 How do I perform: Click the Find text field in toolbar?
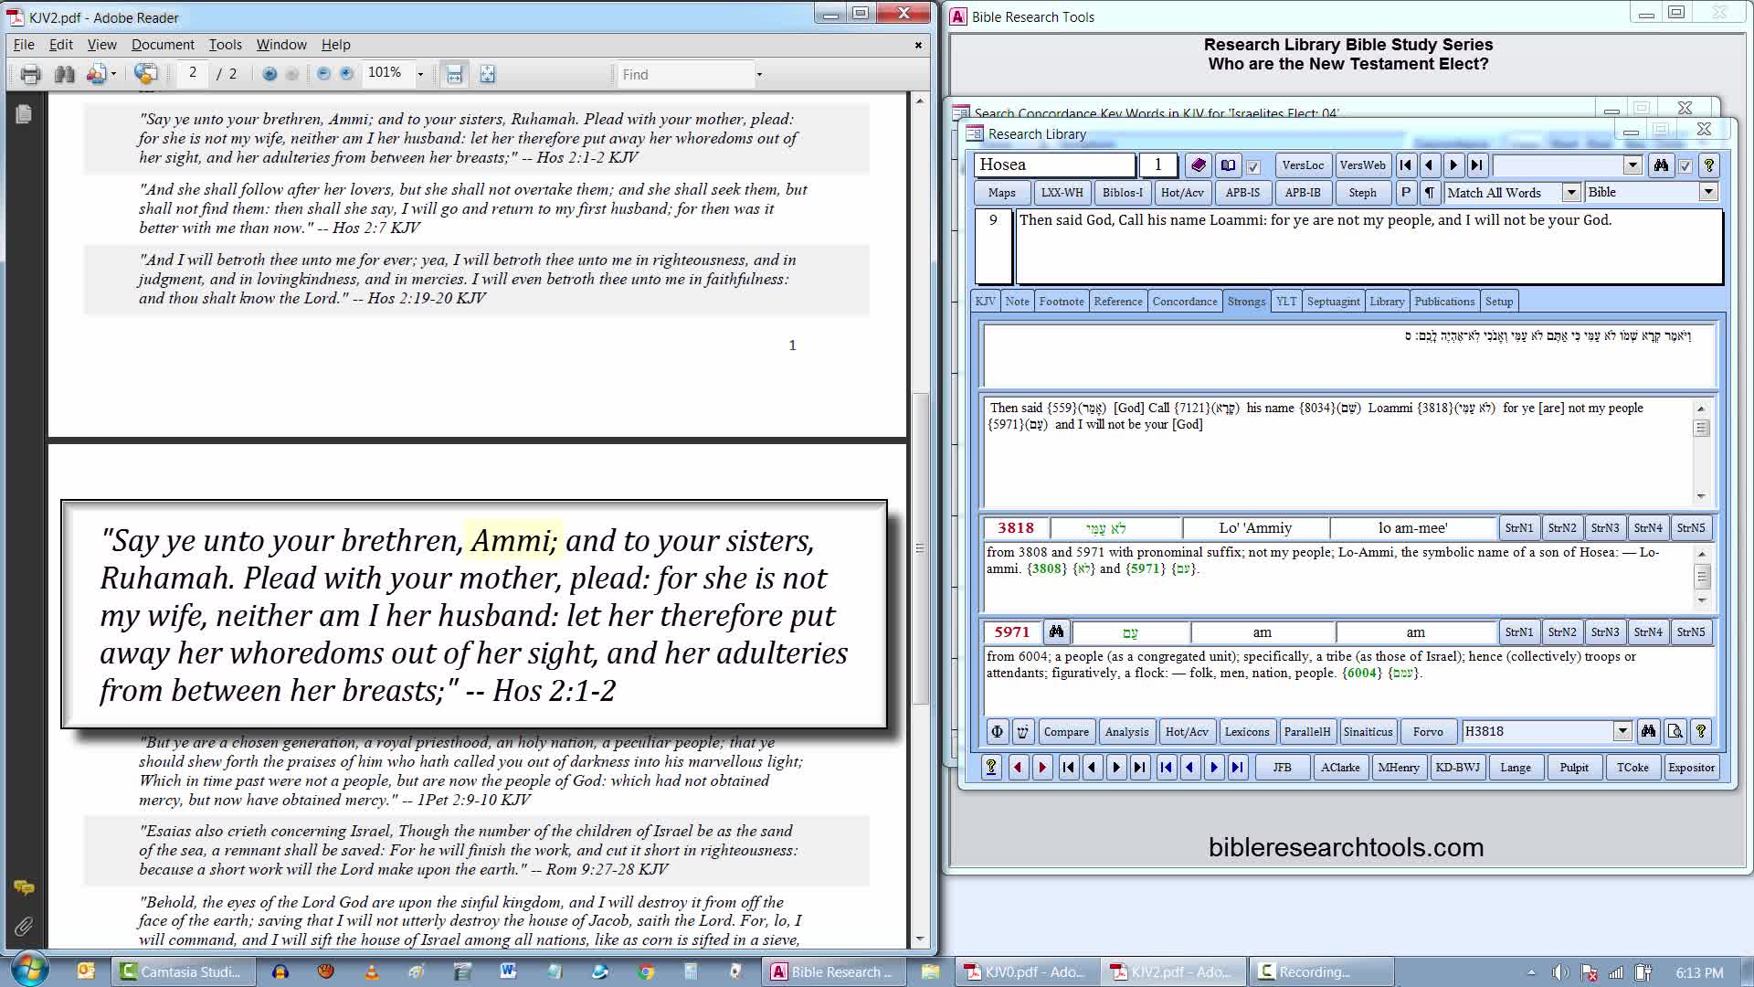coord(683,75)
